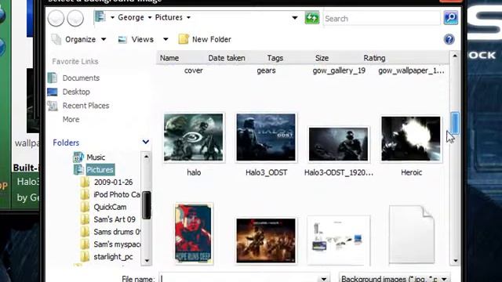This screenshot has width=502, height=282.
Task: Click the Documents favorite link
Action: [81, 78]
